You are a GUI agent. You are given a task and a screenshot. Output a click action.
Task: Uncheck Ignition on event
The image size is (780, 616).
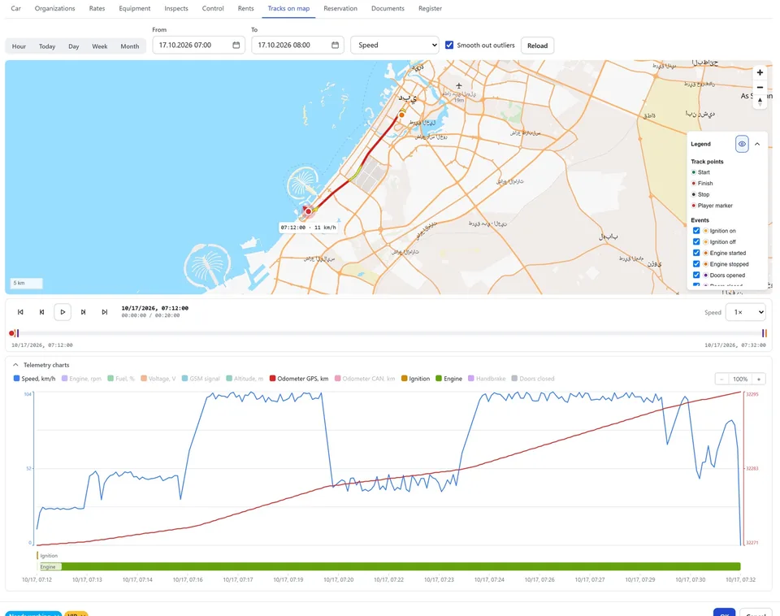(696, 231)
